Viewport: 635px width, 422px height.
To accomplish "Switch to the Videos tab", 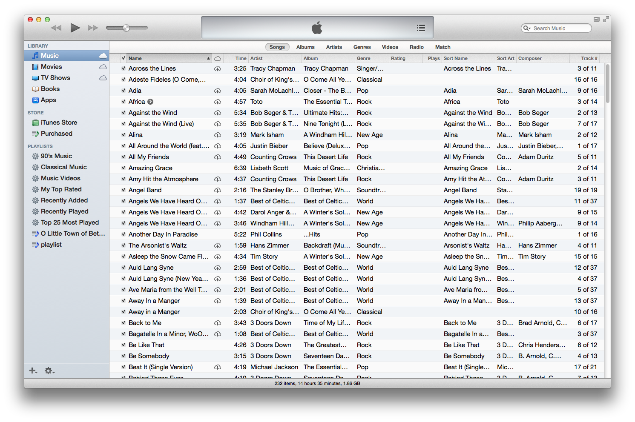I will point(390,47).
